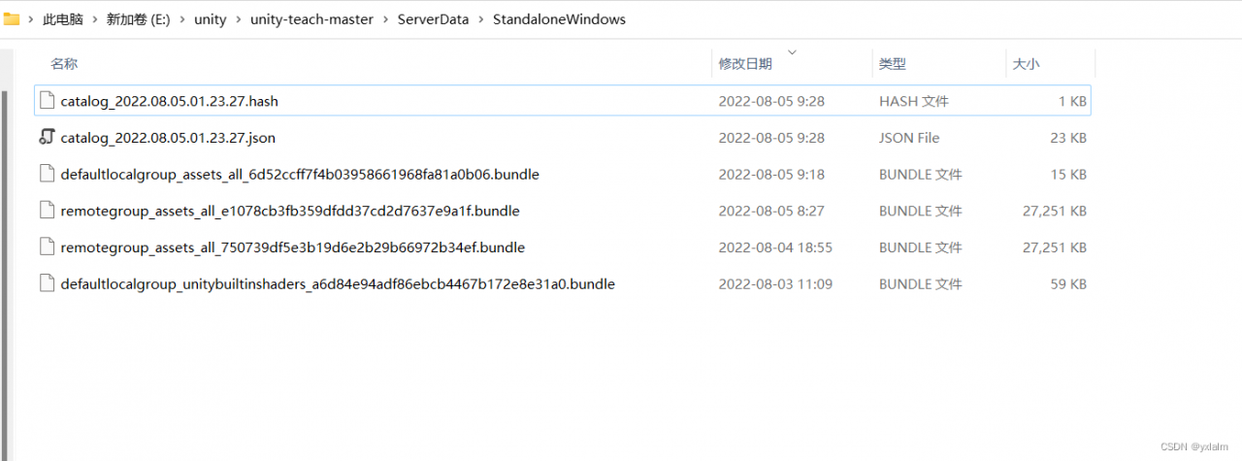Click the catalog .json file icon
The width and height of the screenshot is (1242, 461).
tap(47, 138)
